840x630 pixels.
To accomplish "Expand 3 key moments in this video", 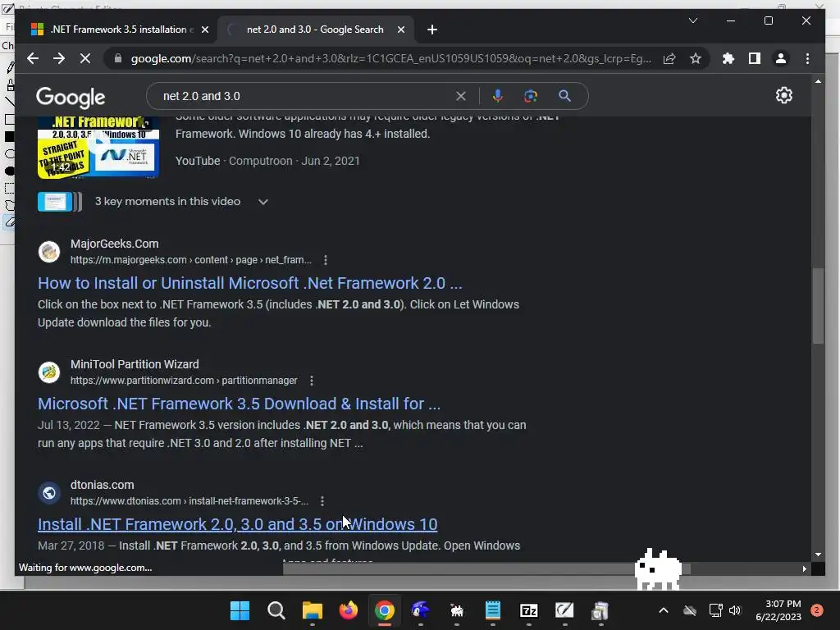I will pyautogui.click(x=263, y=202).
